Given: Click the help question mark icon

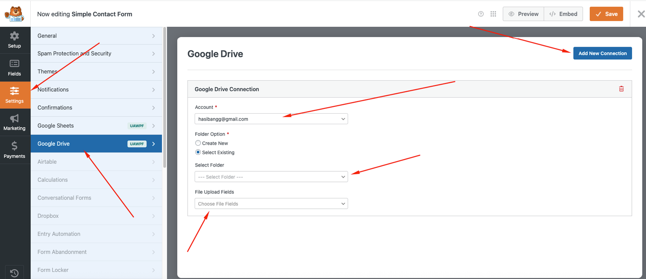Looking at the screenshot, I should [480, 14].
